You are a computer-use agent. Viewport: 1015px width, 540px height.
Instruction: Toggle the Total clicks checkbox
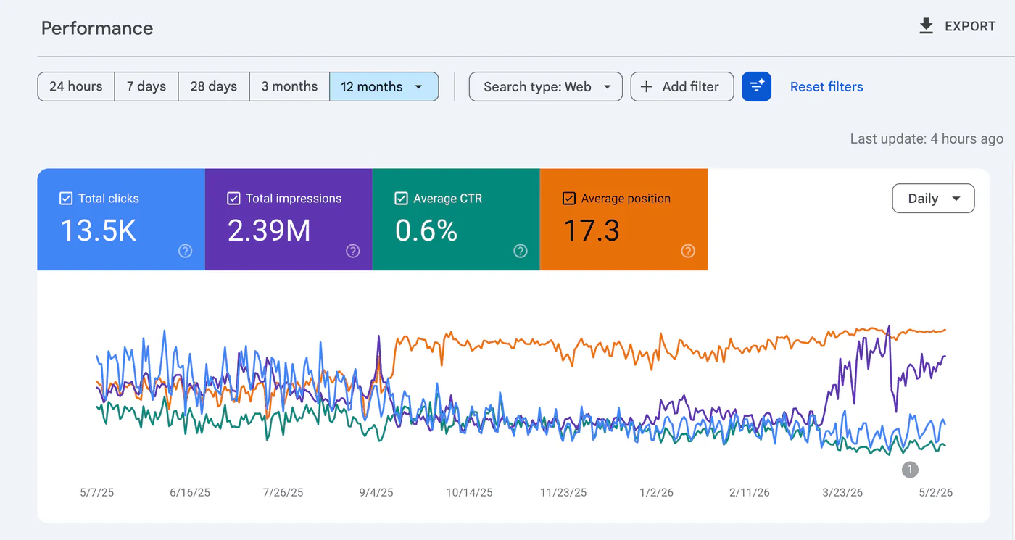[x=66, y=199]
